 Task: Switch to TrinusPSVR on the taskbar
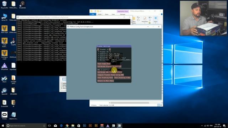(108, 126)
